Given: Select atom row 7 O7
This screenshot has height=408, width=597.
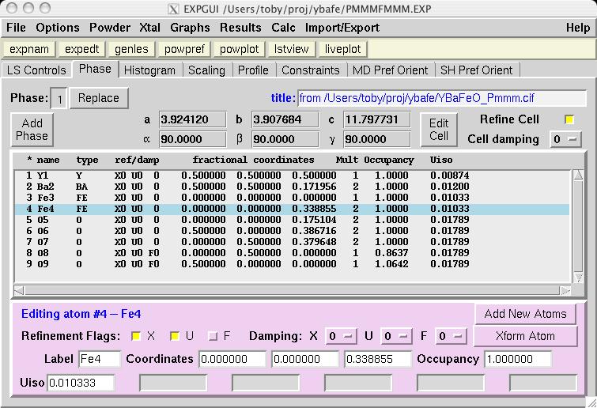Looking at the screenshot, I should [292, 242].
